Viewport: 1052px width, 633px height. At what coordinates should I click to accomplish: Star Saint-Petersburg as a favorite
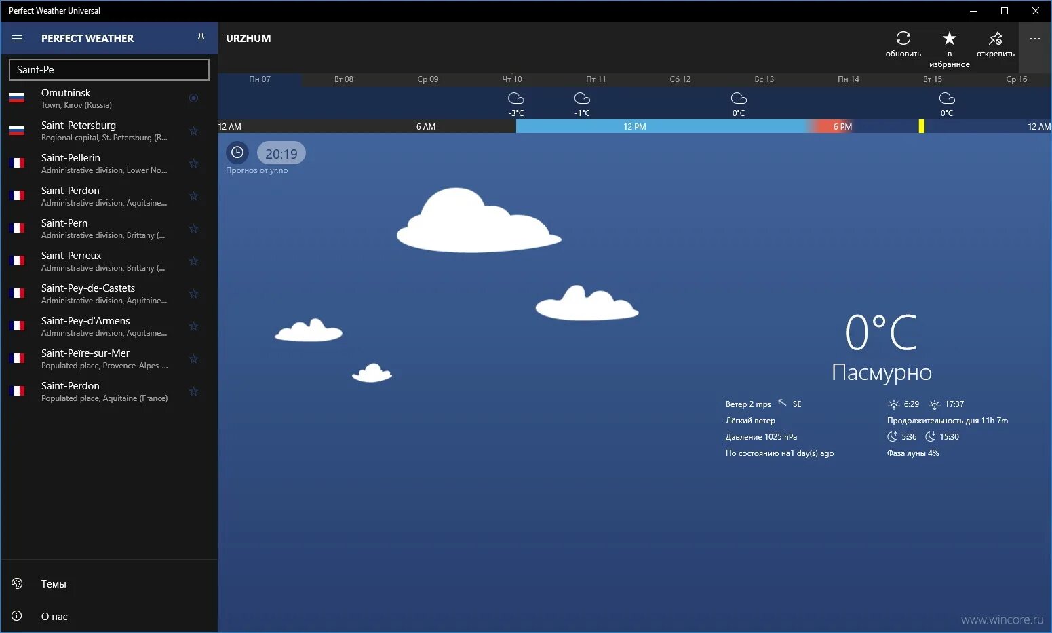[194, 130]
